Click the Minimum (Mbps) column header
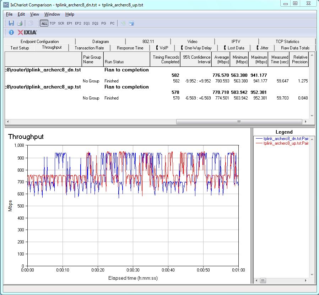The height and width of the screenshot is (295, 319). [x=239, y=59]
